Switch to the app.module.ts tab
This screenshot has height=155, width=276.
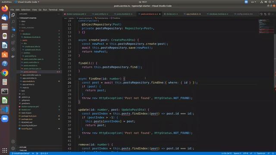[193, 14]
